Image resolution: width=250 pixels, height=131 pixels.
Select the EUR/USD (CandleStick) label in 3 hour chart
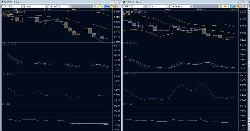point(135,12)
